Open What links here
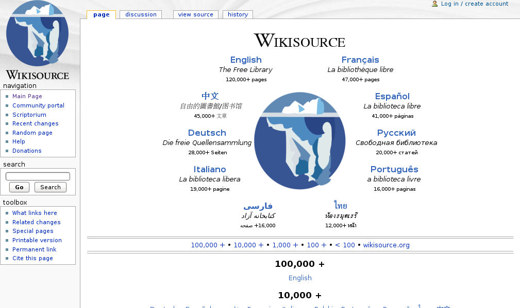Screen dimensions: 520x308 click(x=35, y=213)
